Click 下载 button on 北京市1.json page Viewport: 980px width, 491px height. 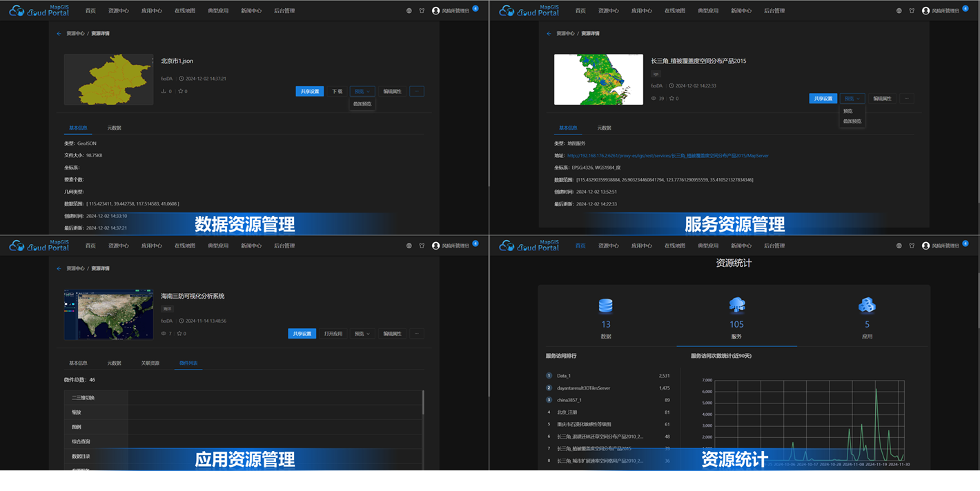pyautogui.click(x=337, y=91)
